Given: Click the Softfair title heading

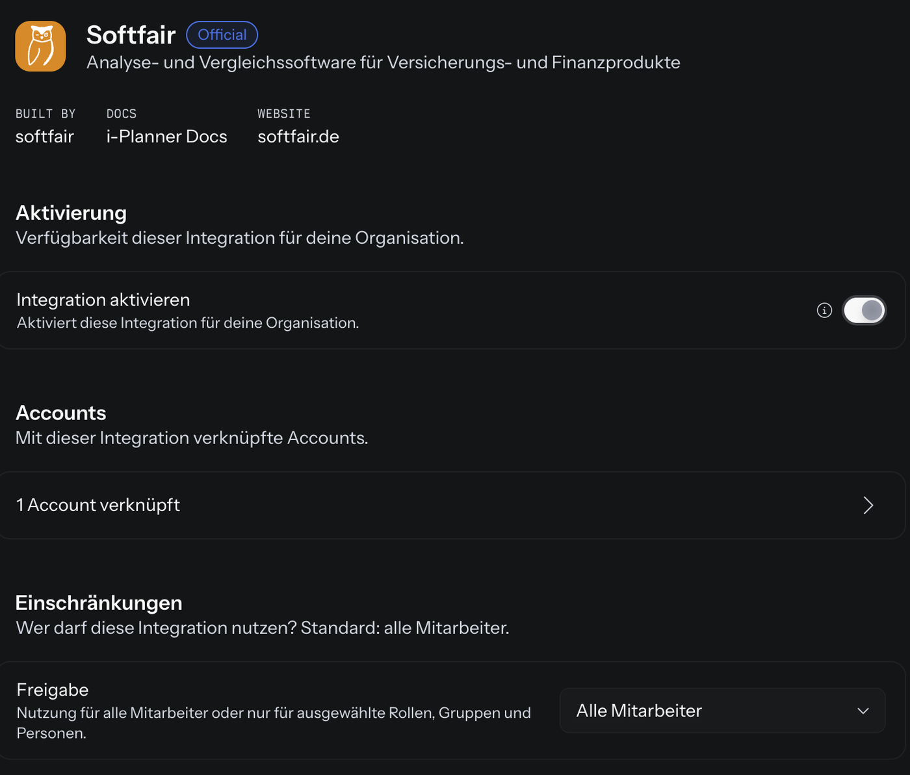Looking at the screenshot, I should (x=131, y=35).
